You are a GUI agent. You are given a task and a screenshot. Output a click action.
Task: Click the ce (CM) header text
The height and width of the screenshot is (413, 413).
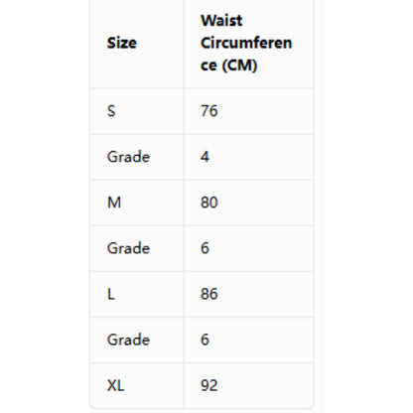[x=229, y=66]
